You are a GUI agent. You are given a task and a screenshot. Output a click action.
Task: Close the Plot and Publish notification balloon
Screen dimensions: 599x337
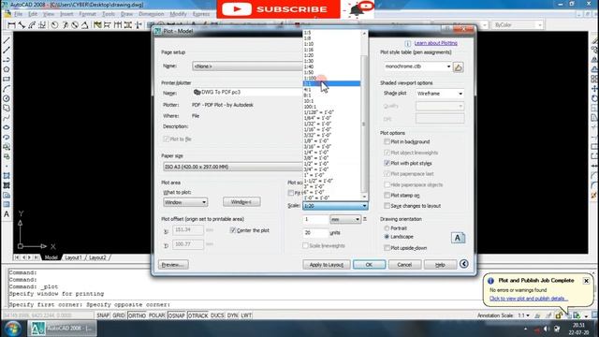click(x=586, y=281)
